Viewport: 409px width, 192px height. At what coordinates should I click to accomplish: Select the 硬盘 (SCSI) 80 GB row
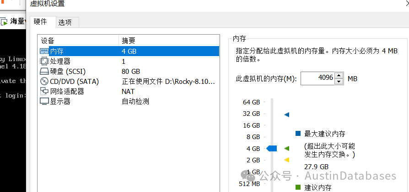click(x=128, y=71)
